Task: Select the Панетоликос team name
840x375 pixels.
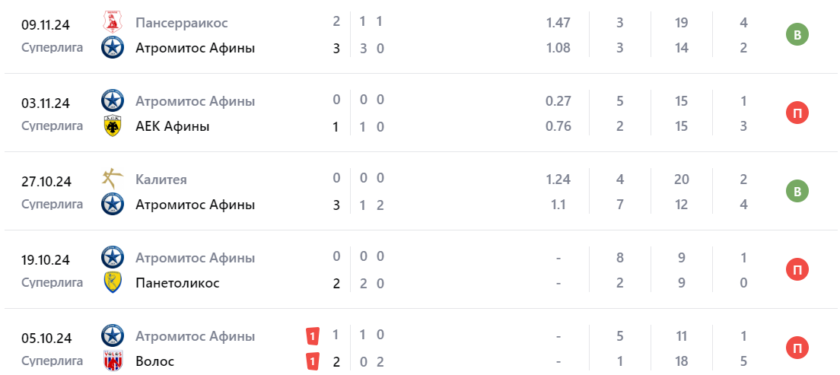Action: 177,283
